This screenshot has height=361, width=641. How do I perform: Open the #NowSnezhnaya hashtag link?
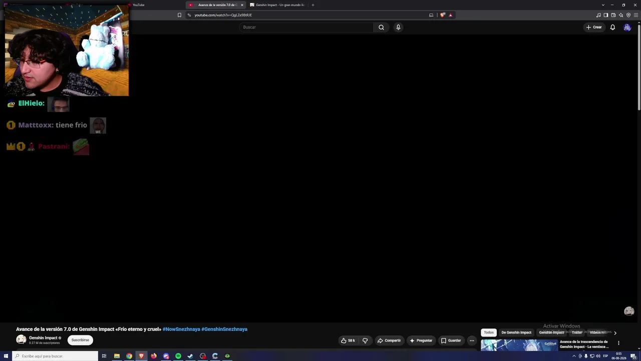pos(181,329)
